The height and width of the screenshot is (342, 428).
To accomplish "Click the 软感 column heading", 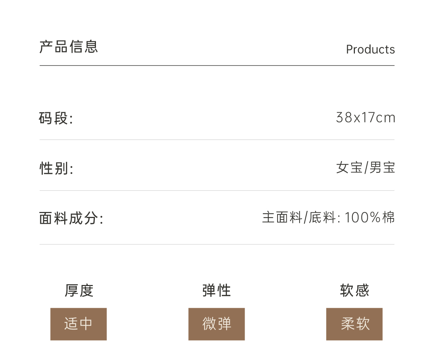I will [x=354, y=291].
